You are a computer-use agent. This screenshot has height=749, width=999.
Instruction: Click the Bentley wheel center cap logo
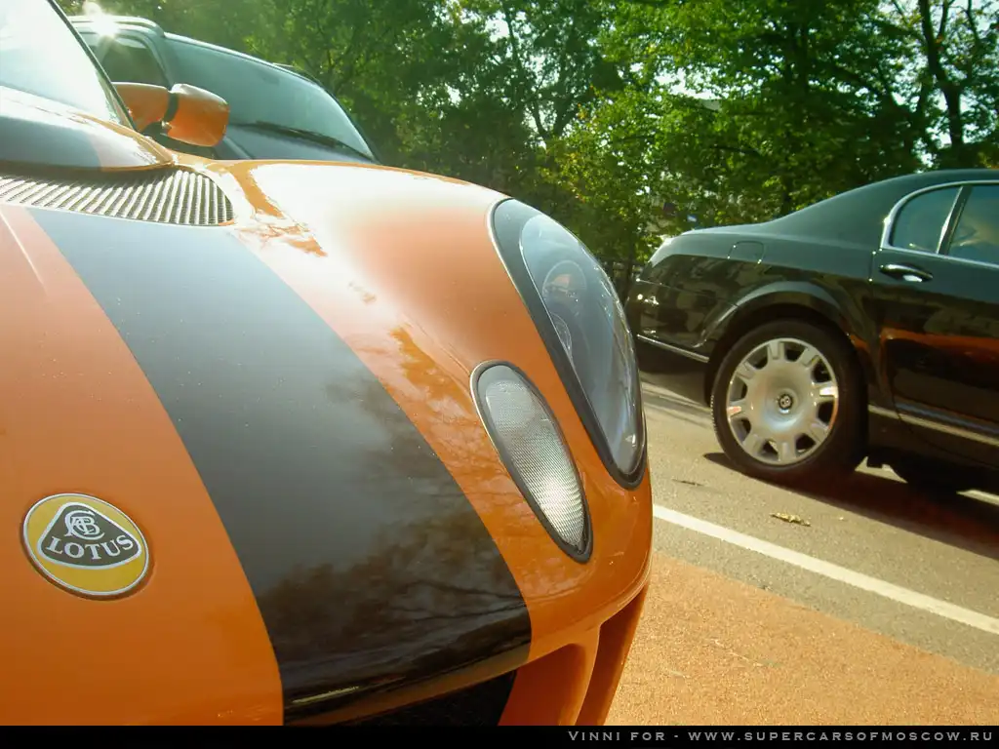(x=784, y=401)
